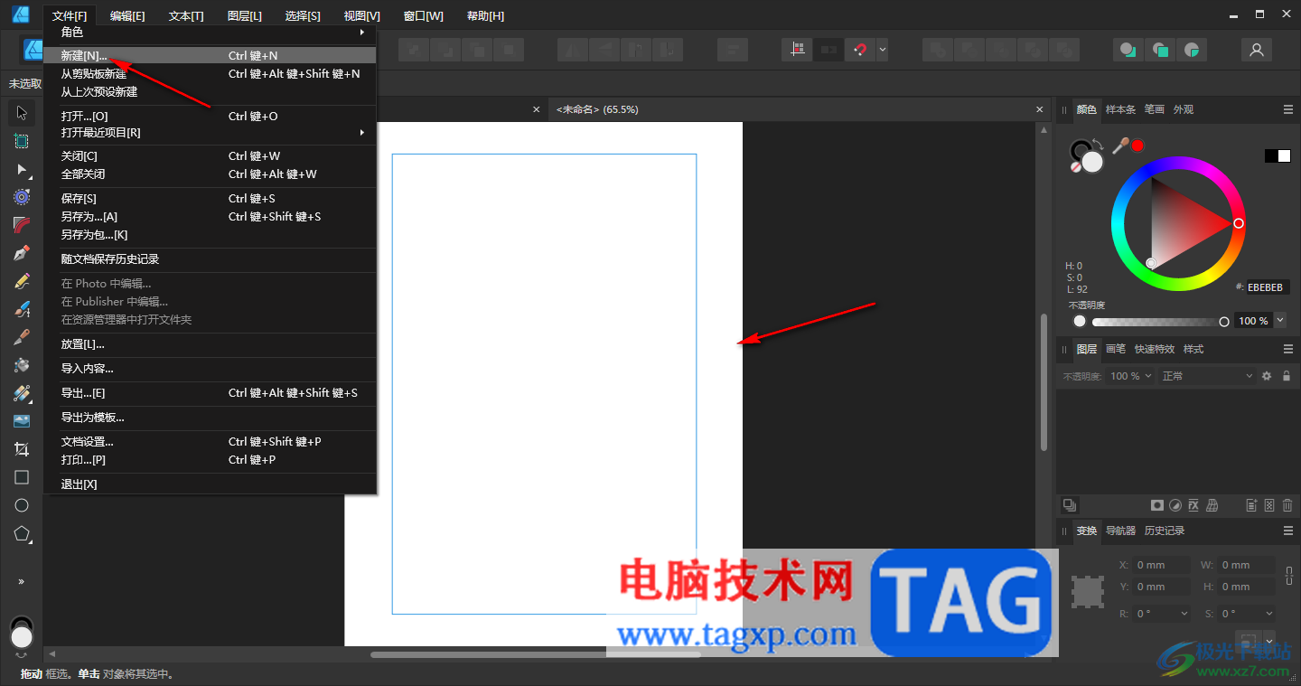Click the red recent color swatch
1301x686 pixels.
tap(1137, 146)
